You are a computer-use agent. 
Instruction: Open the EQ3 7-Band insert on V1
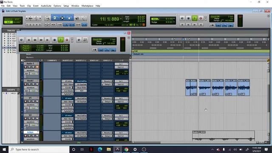[x=68, y=102]
